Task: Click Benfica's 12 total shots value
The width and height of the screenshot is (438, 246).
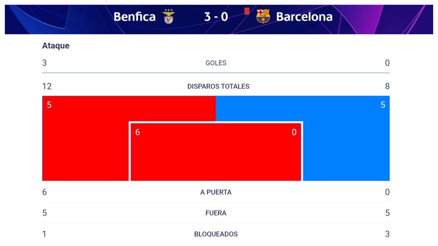Action: 47,86
